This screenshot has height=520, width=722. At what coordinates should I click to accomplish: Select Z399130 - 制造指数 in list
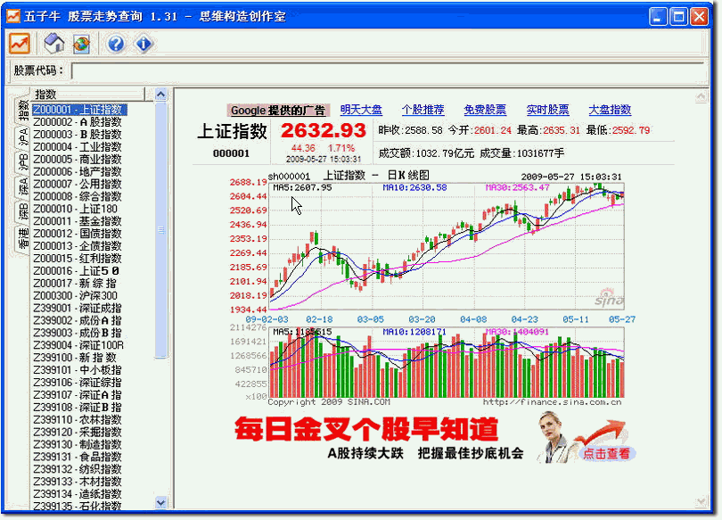pos(78,445)
